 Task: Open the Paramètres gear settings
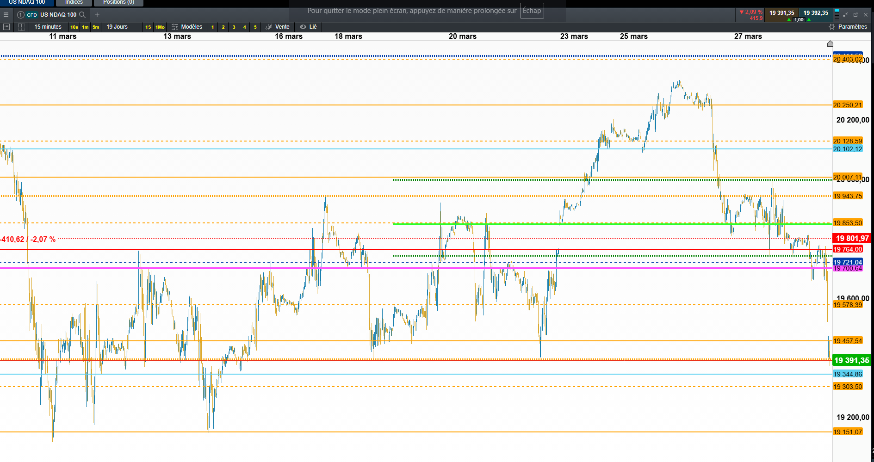(848, 27)
